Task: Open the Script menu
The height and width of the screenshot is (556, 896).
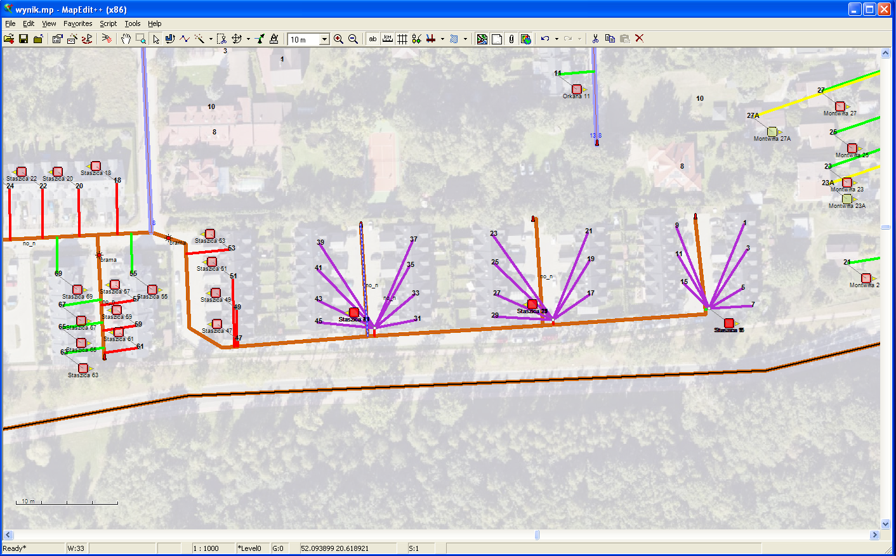Action: tap(109, 23)
